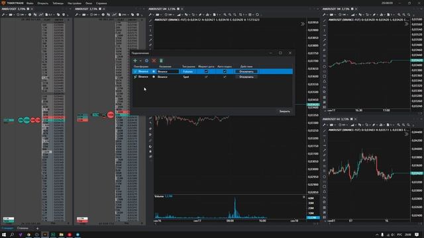This screenshot has height=238, width=424.
Task: Open wrench settings on the 1M chart toolbar
Action: [x=324, y=15]
